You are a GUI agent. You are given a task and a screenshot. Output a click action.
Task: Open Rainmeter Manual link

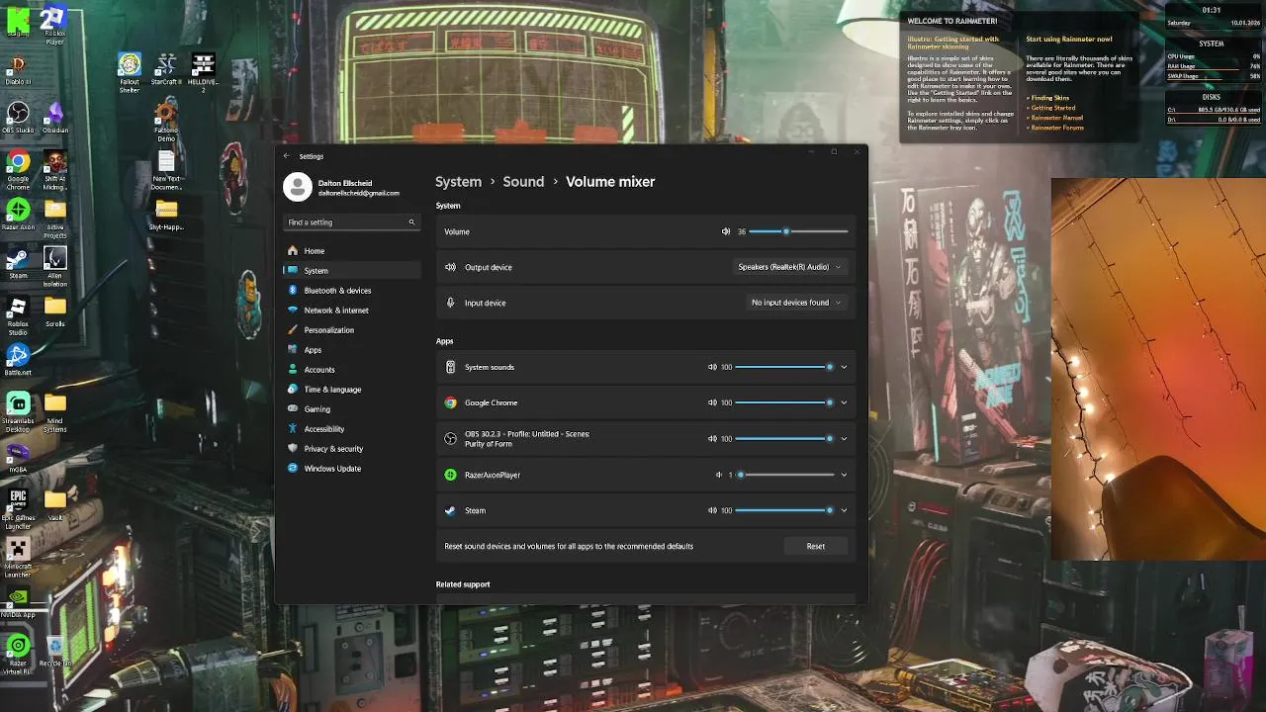coord(1056,118)
